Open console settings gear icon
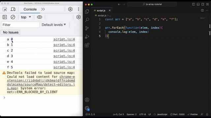211x118 pixels. pos(78,17)
